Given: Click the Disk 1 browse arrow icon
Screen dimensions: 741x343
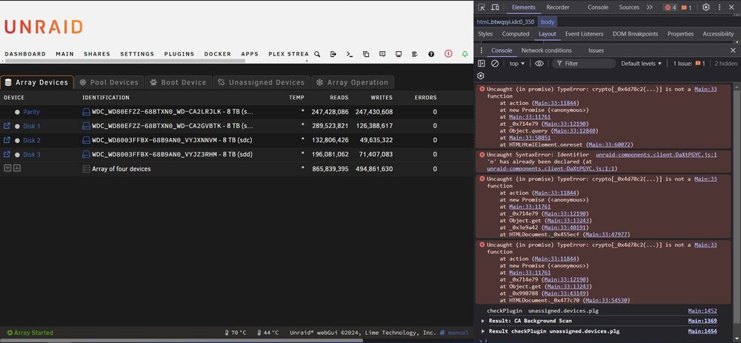Looking at the screenshot, I should click(7, 126).
